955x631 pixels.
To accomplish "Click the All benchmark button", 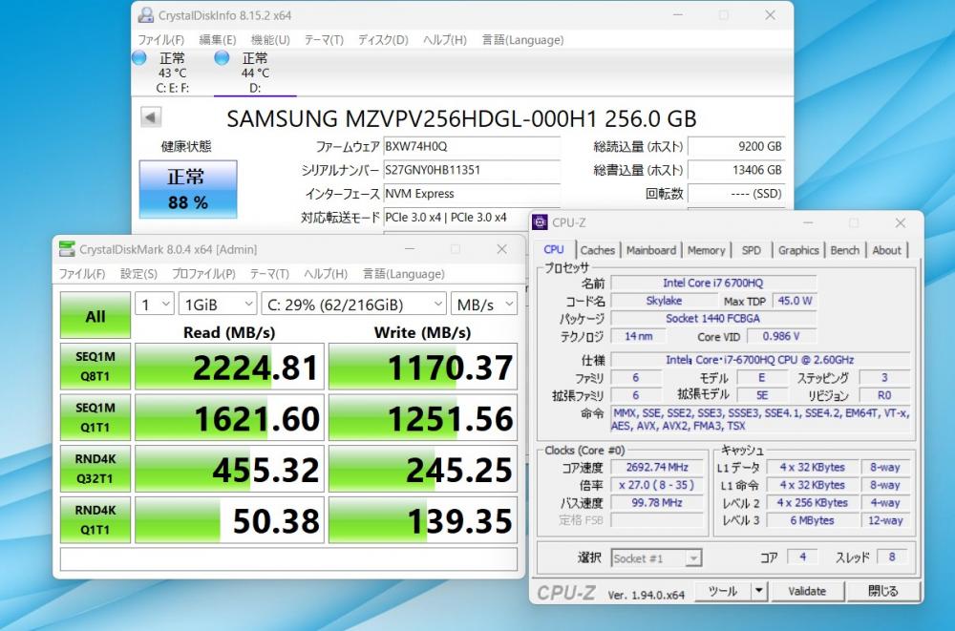I will pos(95,315).
